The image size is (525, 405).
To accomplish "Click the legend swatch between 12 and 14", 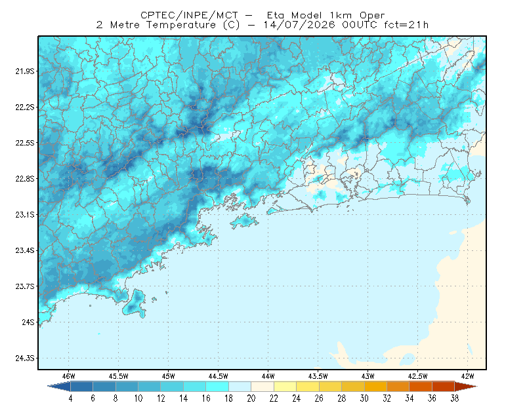I will pyautogui.click(x=172, y=387).
